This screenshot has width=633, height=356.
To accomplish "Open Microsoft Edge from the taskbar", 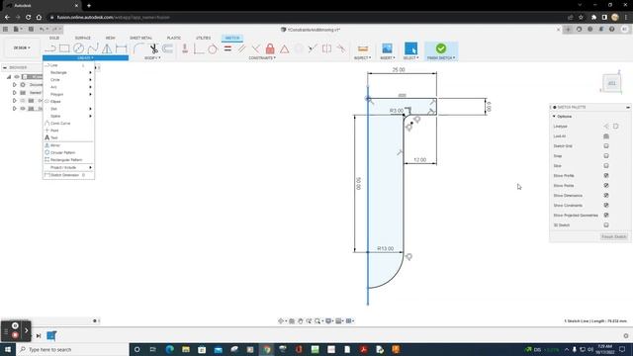I will pos(169,349).
